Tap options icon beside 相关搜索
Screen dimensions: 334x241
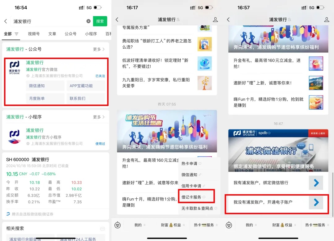(102, 229)
